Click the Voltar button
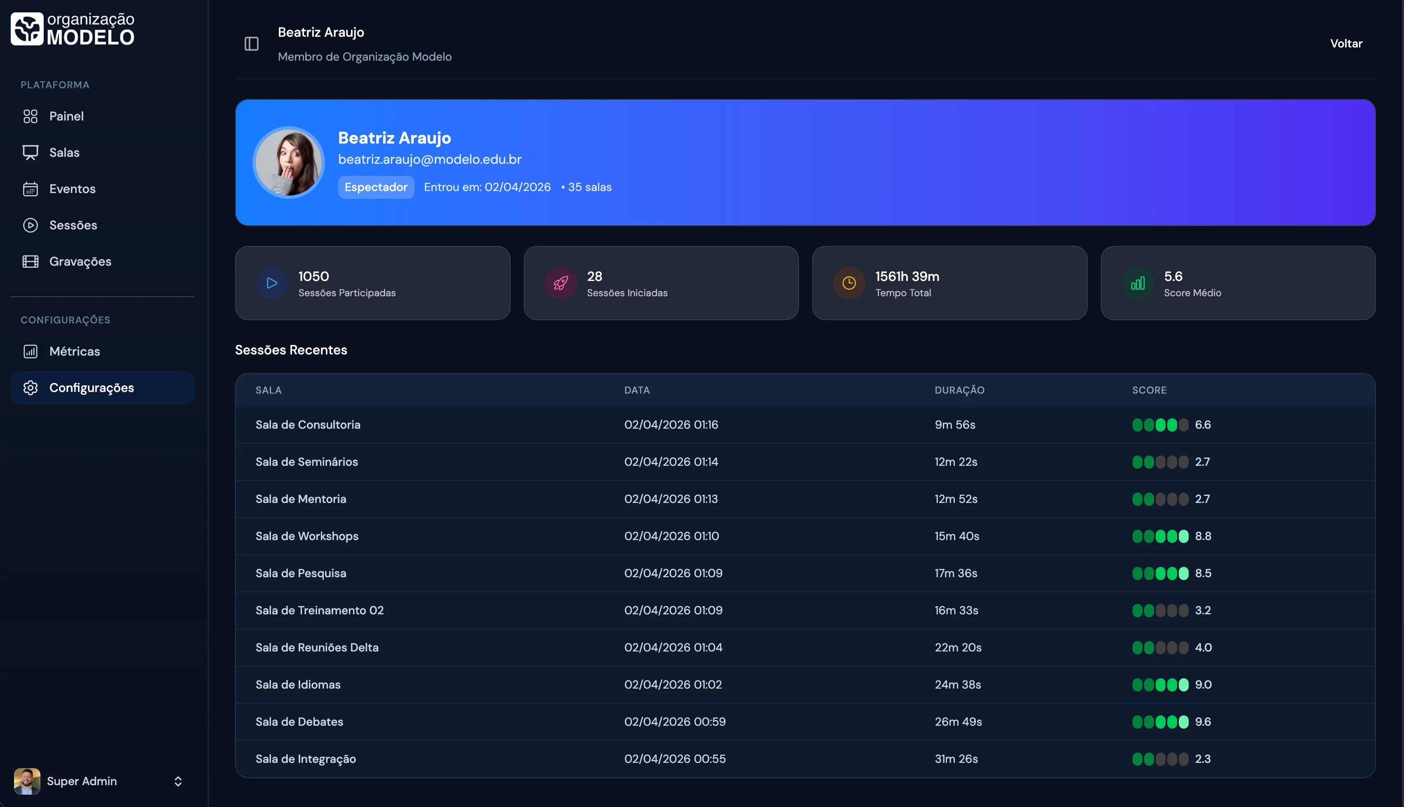1404x807 pixels. click(x=1346, y=44)
